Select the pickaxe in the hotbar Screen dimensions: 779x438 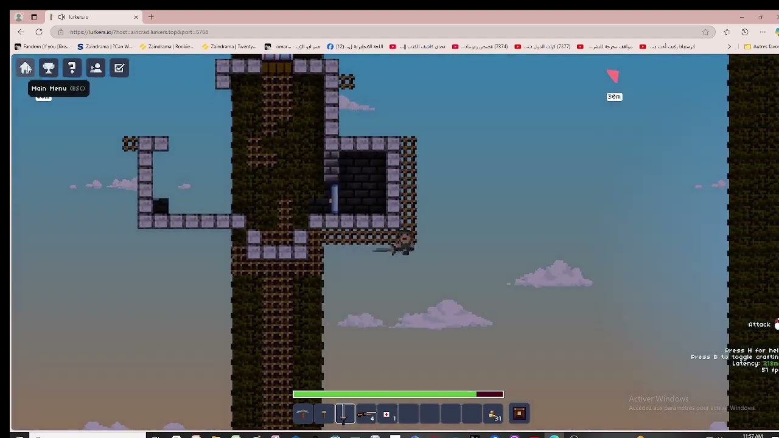pos(303,414)
